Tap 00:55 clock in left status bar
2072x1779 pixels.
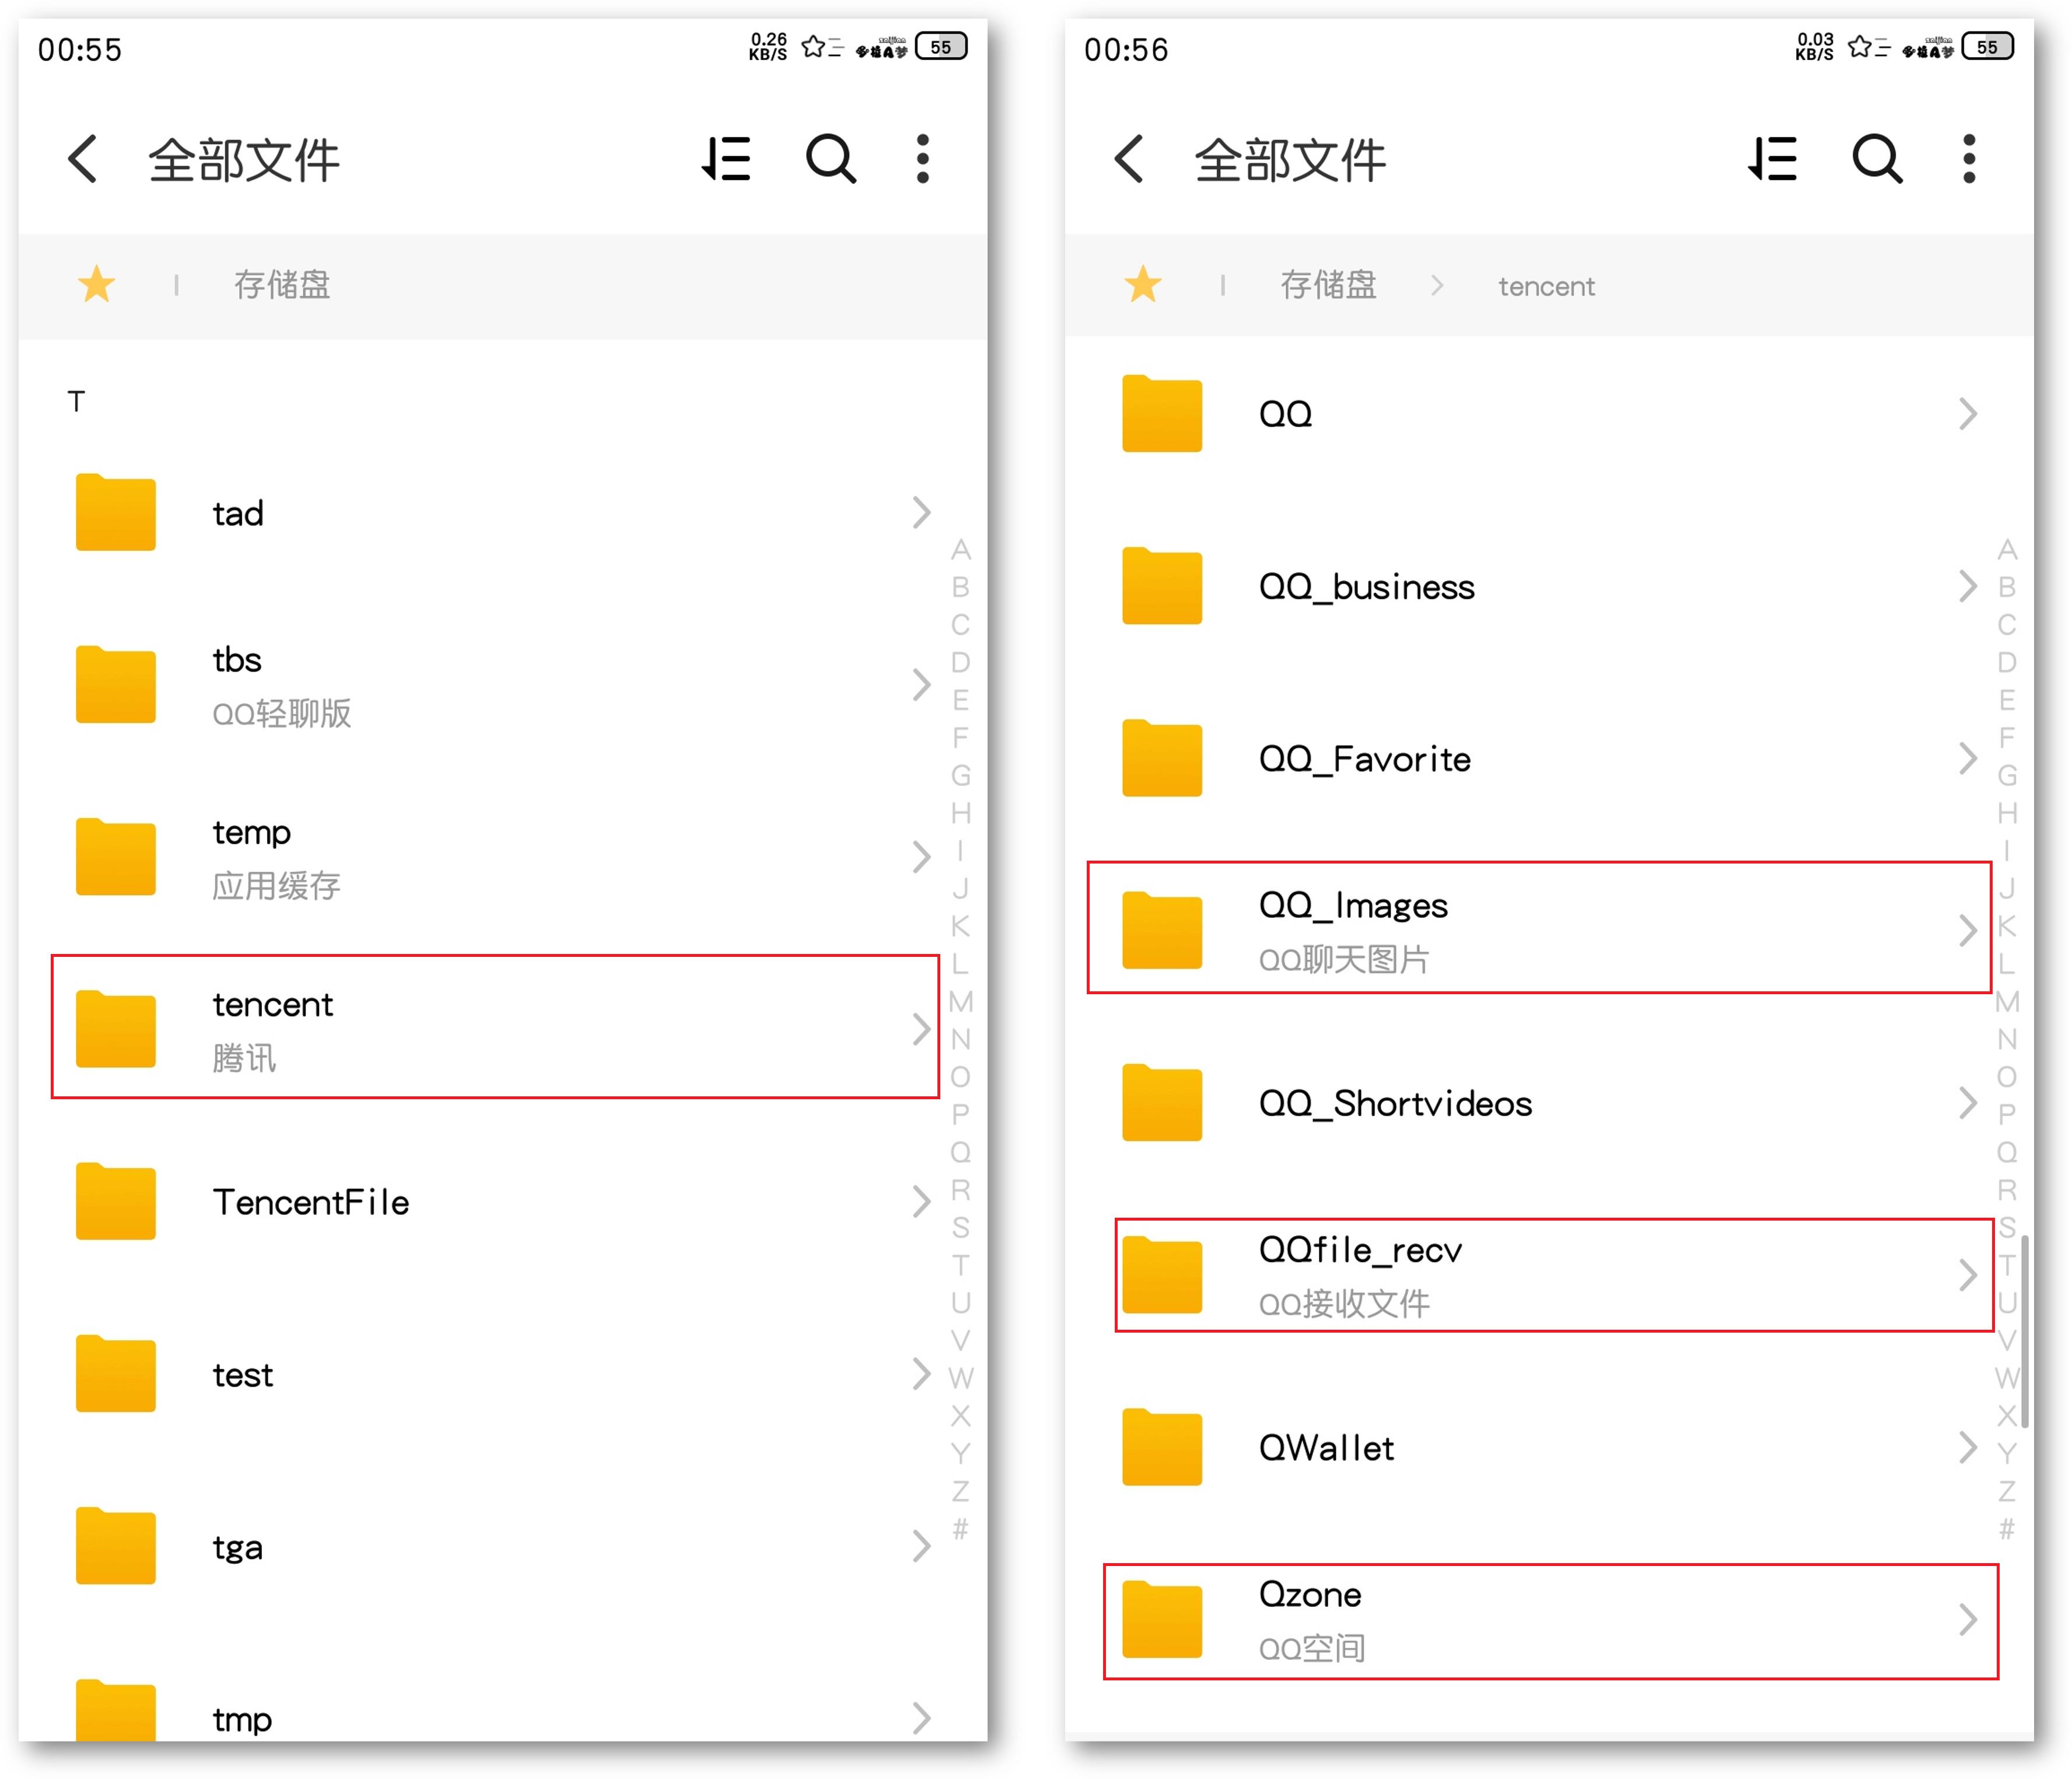pyautogui.click(x=79, y=49)
